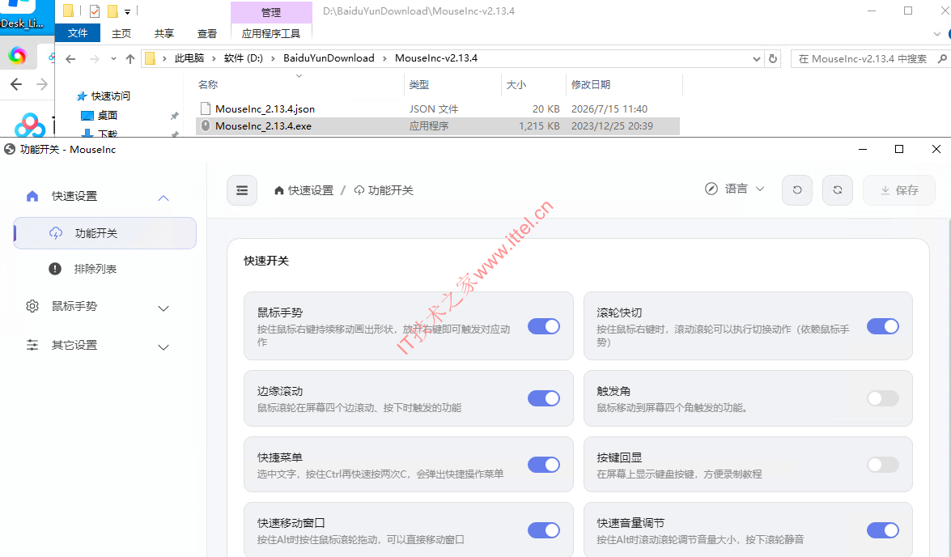Image resolution: width=951 pixels, height=557 pixels.
Task: Select MouseInc_2.13.4.json file name
Action: [265, 109]
